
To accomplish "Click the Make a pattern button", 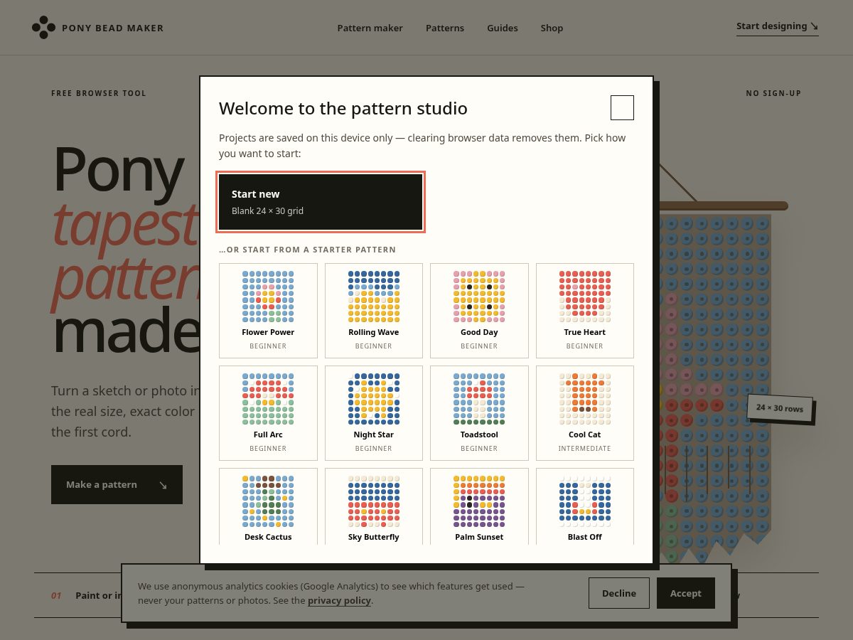I will coord(117,485).
